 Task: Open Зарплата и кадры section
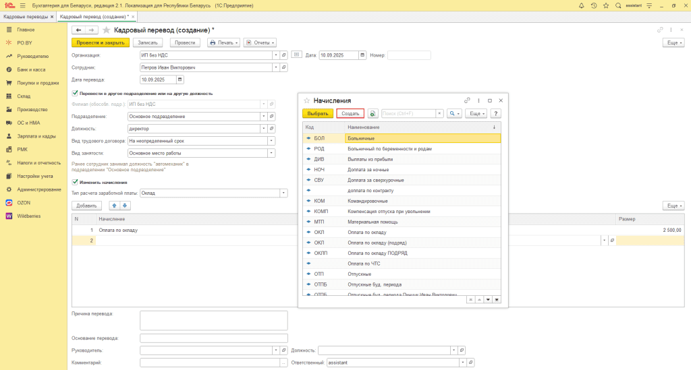point(36,136)
